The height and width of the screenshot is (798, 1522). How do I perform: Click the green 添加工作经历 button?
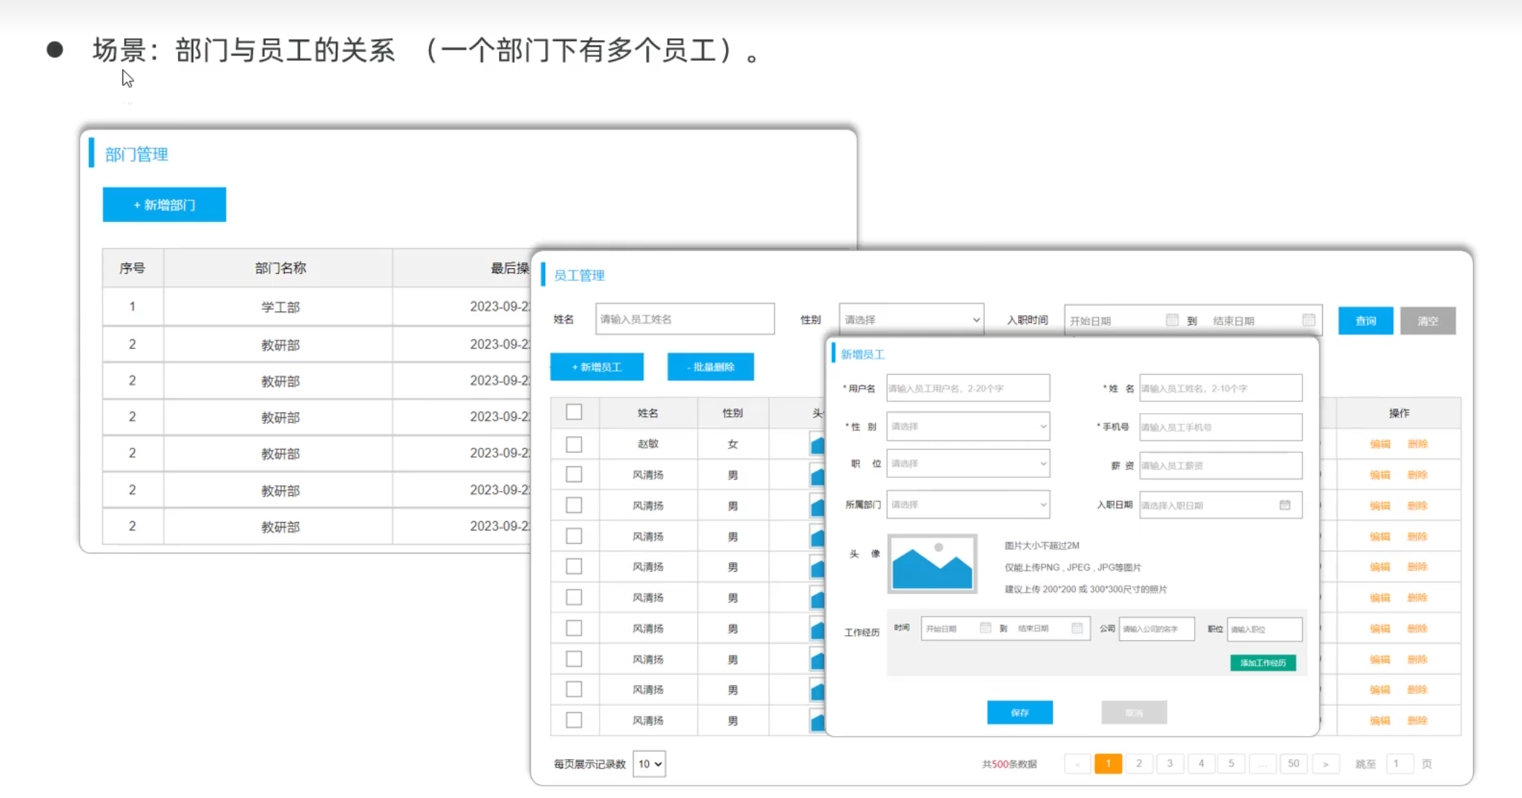click(1262, 663)
